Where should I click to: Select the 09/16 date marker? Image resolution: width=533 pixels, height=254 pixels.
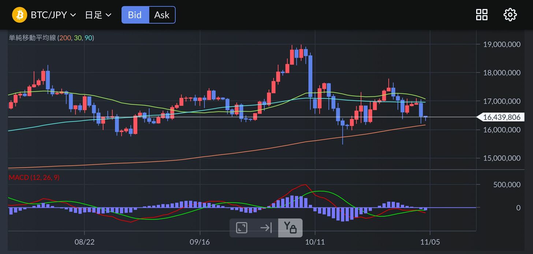(200, 242)
